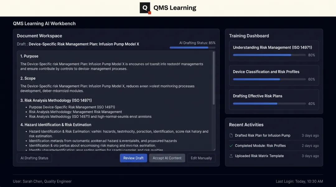
Task: Click the QMS Learning AI Workbench heading
Action: pos(44,24)
